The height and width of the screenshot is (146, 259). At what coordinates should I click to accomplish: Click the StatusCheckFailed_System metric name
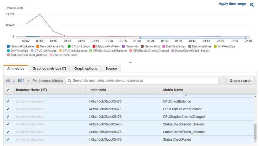pyautogui.click(x=183, y=124)
